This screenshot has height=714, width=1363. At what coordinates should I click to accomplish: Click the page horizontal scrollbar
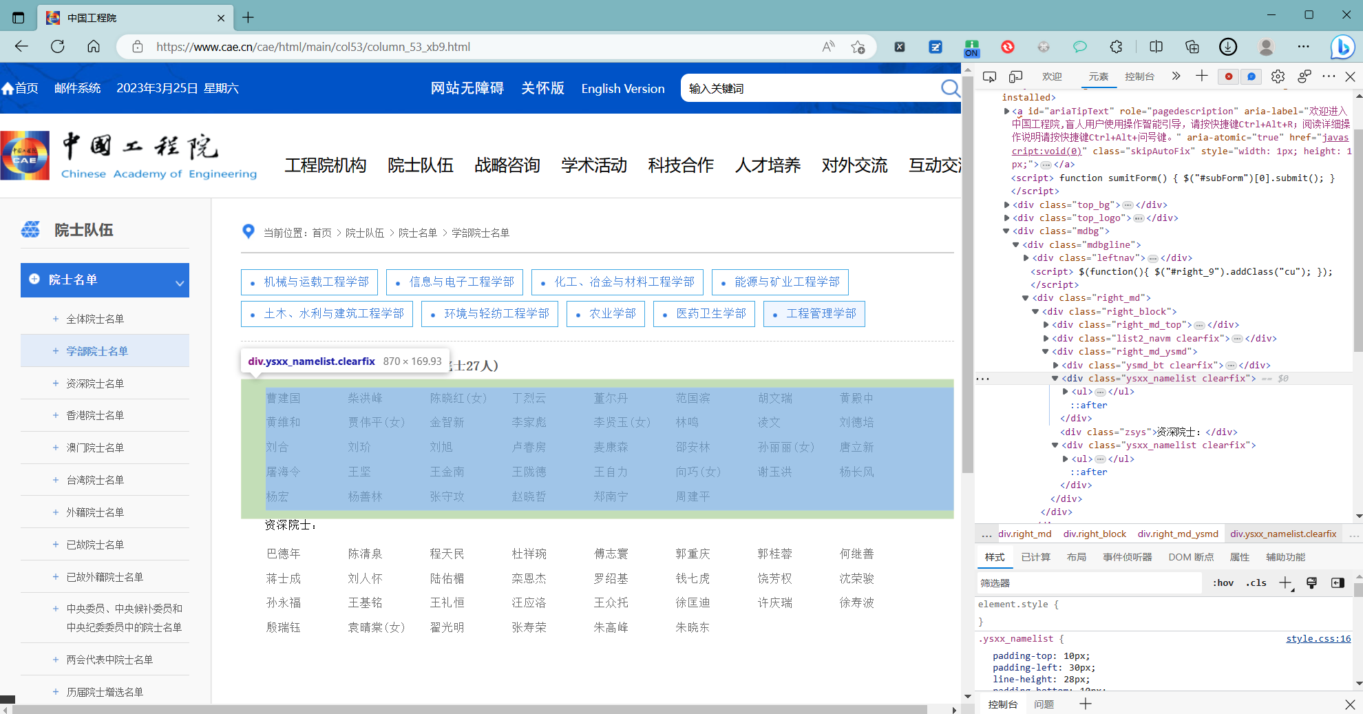pyautogui.click(x=469, y=709)
